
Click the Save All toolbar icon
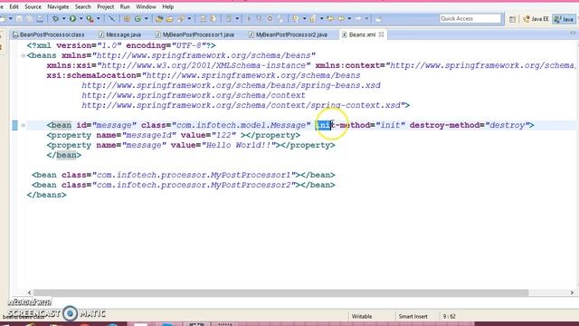tap(30, 18)
